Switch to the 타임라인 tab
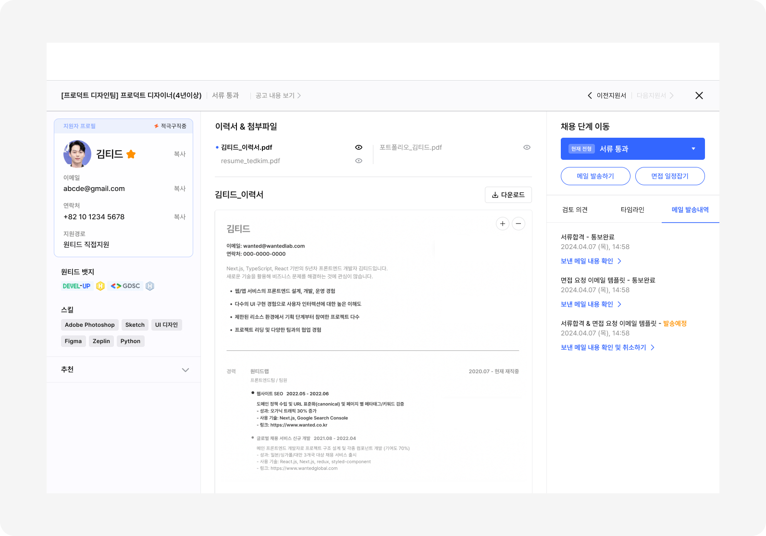This screenshot has width=766, height=536. point(632,210)
